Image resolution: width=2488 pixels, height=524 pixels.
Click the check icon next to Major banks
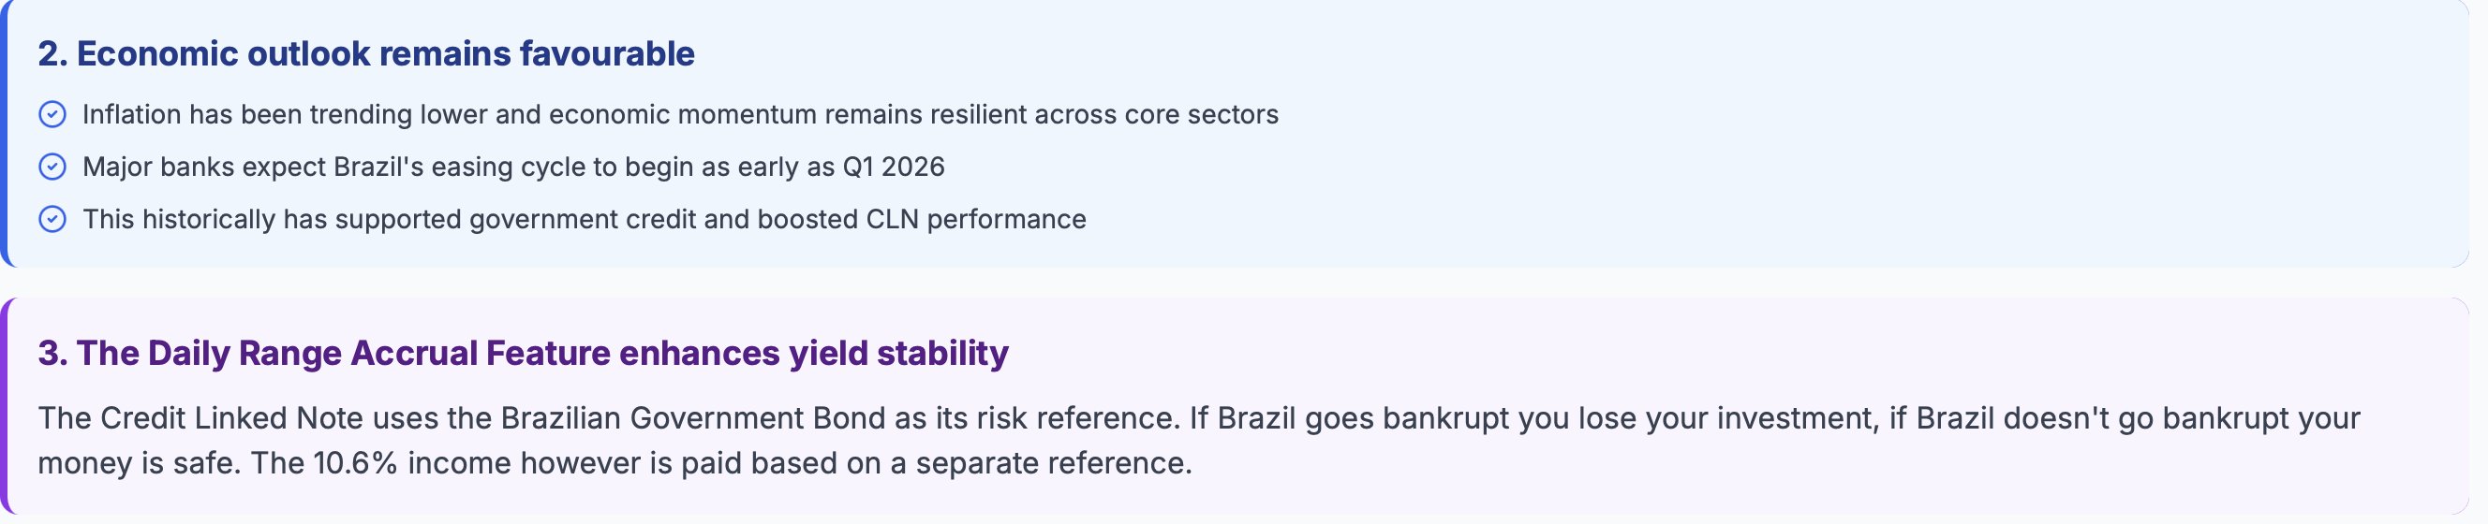52,167
